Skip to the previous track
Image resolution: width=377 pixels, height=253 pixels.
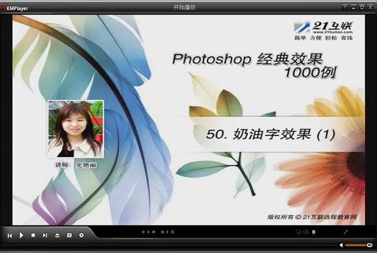click(x=10, y=235)
